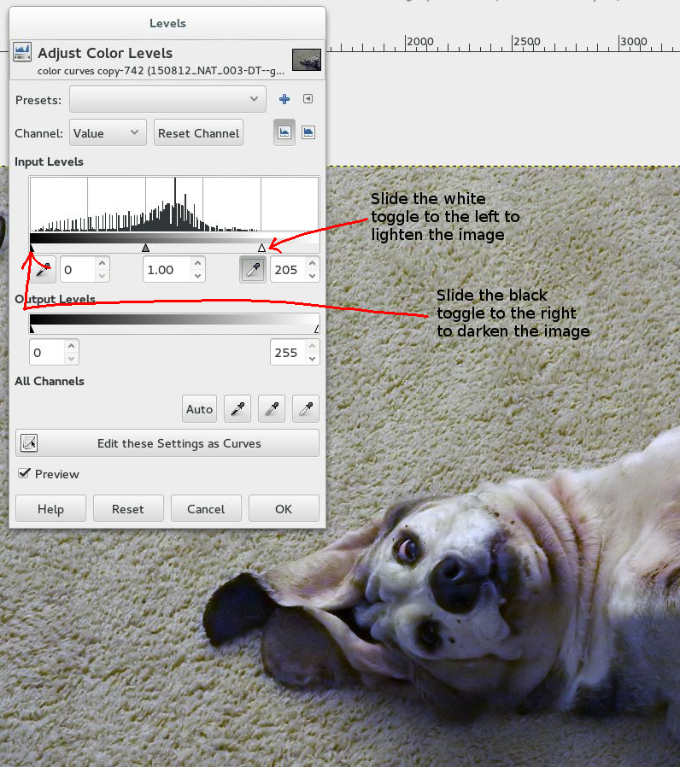The width and height of the screenshot is (680, 767).
Task: Open the Presets combo box
Action: tap(167, 99)
